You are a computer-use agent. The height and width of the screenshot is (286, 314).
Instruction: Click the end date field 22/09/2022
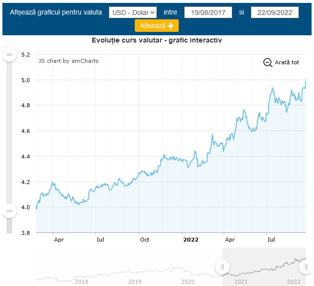[x=275, y=13]
